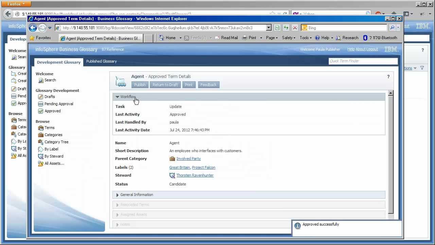The height and width of the screenshot is (245, 435).
Task: Open the recent pages dropdown arrow
Action: tap(50, 28)
